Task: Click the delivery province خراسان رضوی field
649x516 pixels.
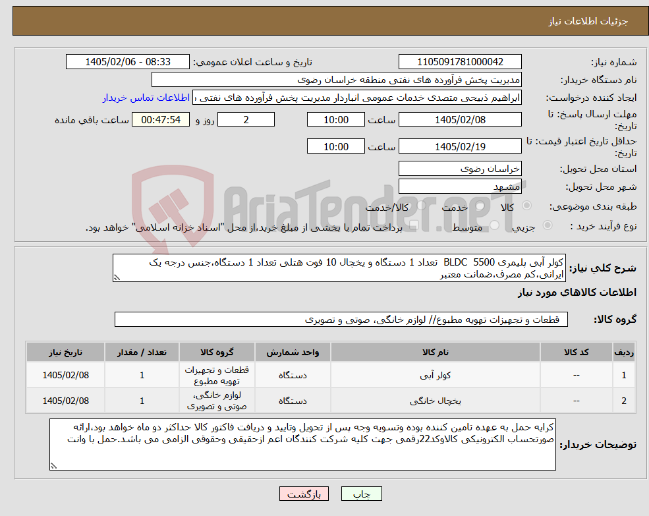Action: point(460,169)
